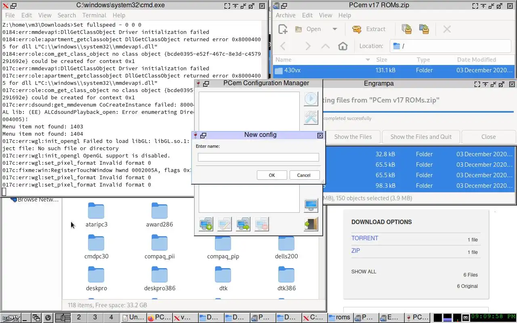The width and height of the screenshot is (517, 323).
Task: Click Browse Network in file manager sidebar
Action: pyautogui.click(x=35, y=199)
